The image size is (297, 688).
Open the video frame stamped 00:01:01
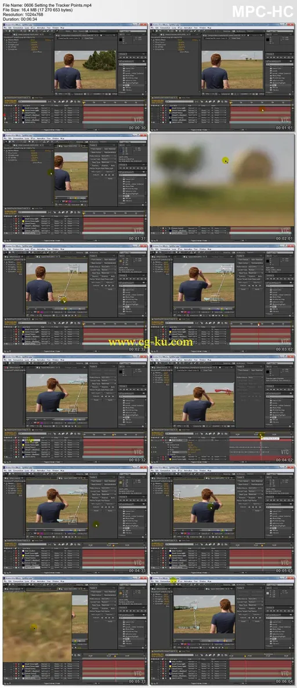coord(222,77)
